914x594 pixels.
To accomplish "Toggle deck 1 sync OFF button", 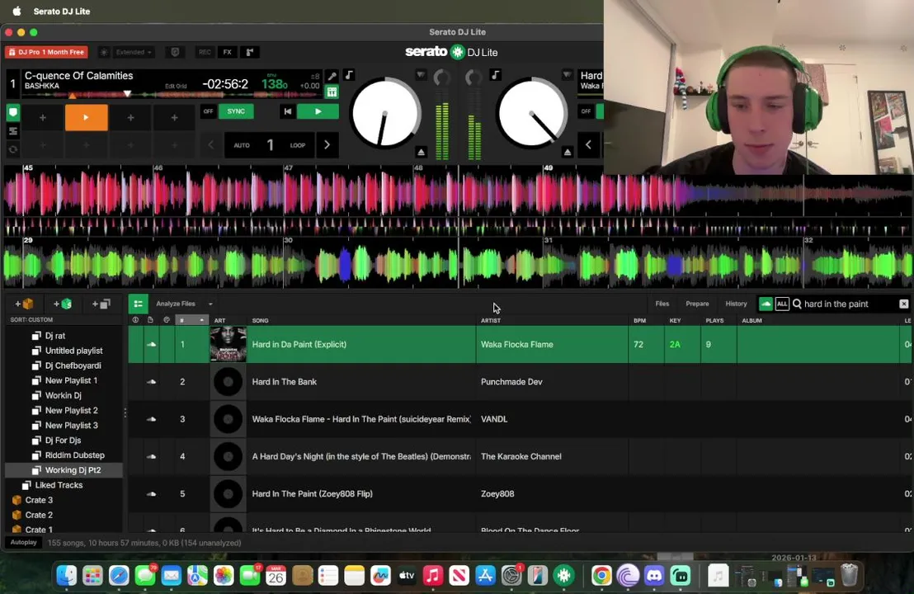I will coord(208,111).
